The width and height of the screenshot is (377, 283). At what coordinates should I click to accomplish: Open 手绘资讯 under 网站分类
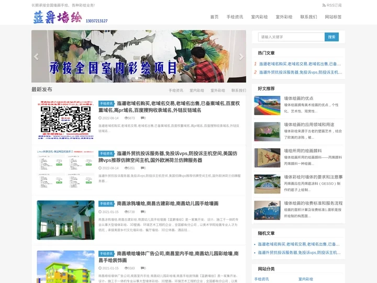click(262, 279)
